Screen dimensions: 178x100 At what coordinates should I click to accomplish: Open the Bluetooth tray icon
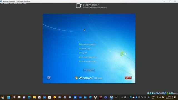(x=136, y=97)
